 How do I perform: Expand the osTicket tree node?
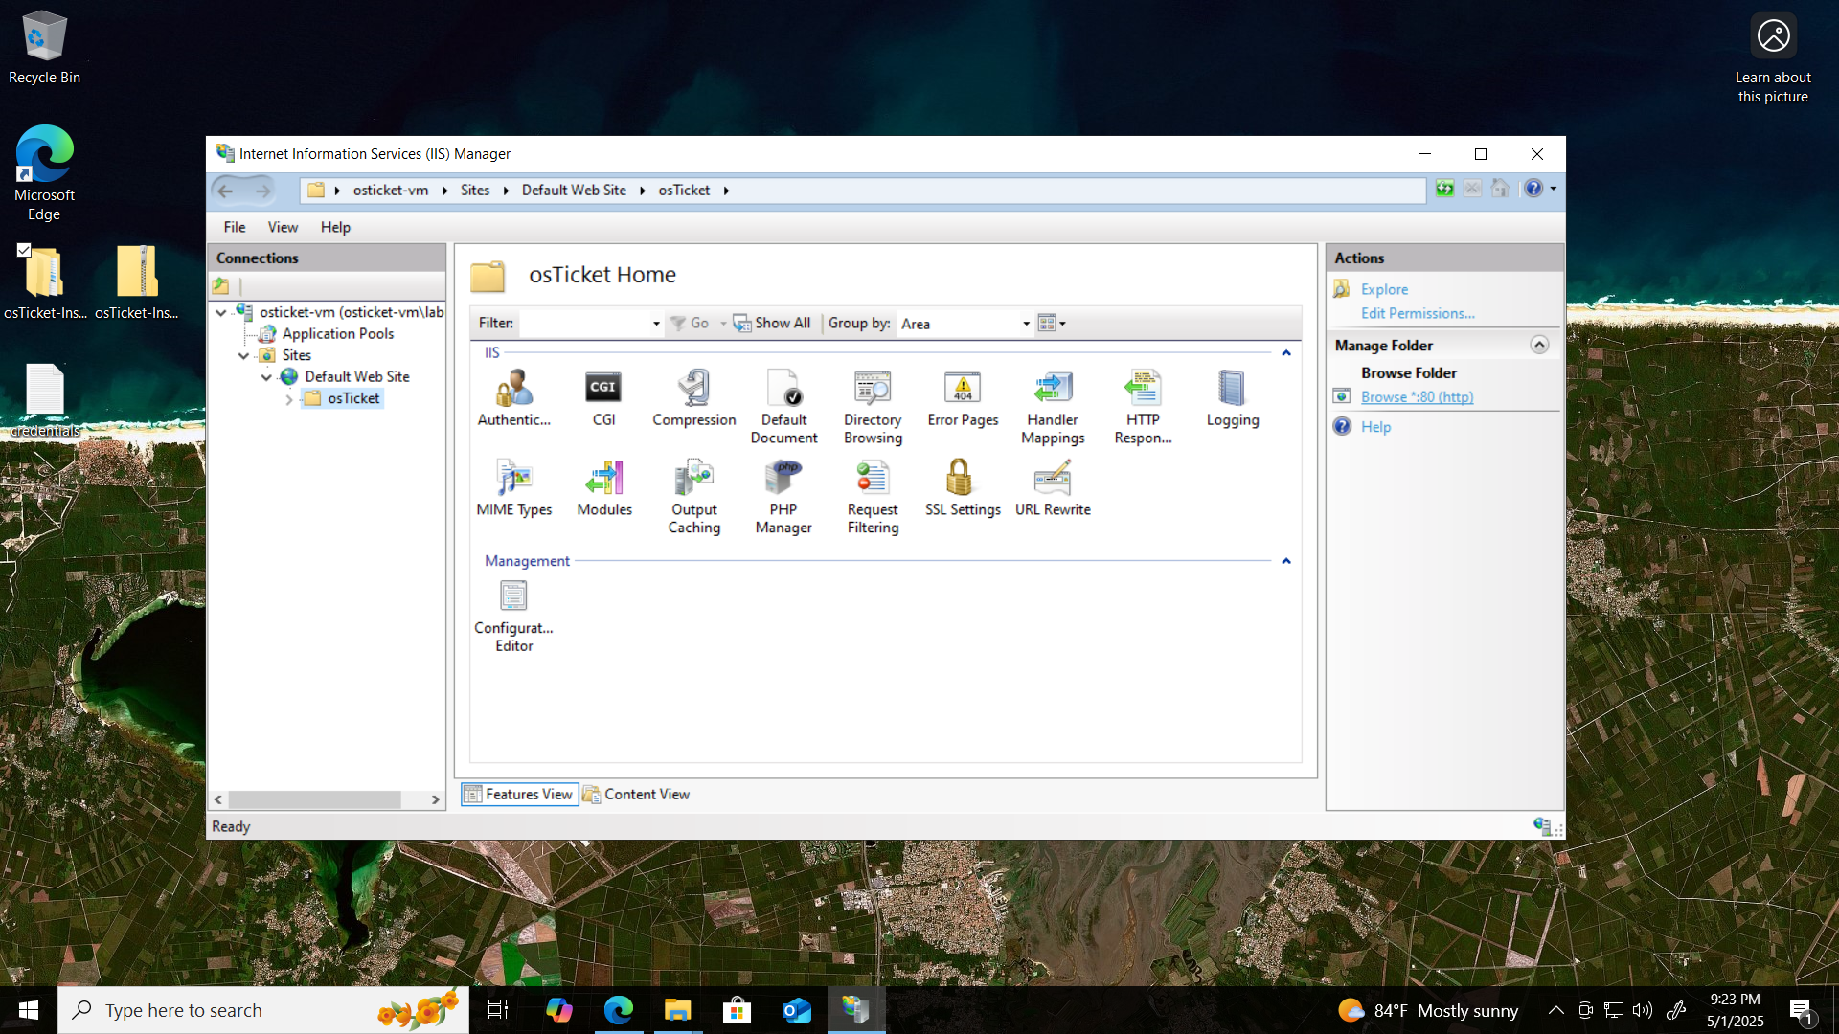[x=289, y=399]
